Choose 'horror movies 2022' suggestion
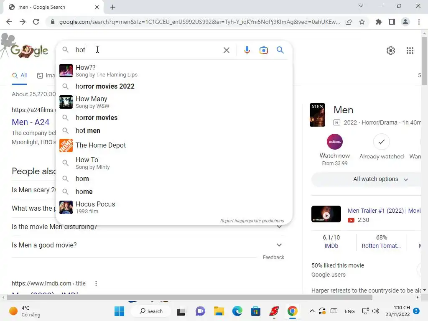Image resolution: width=428 pixels, height=321 pixels. (x=174, y=86)
